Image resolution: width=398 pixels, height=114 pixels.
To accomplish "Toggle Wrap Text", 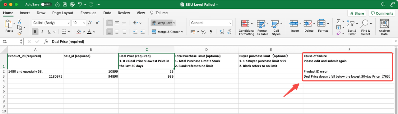I will pyautogui.click(x=162, y=23).
